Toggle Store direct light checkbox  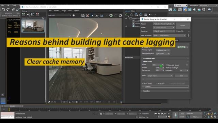pyautogui.click(x=166, y=68)
